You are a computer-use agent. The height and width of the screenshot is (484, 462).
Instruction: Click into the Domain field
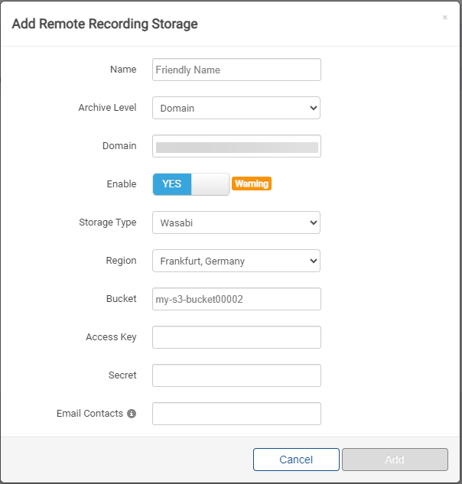pos(236,146)
